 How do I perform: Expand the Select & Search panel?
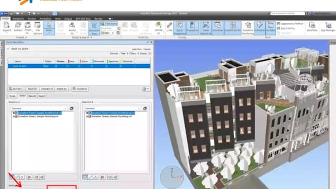click(82, 38)
